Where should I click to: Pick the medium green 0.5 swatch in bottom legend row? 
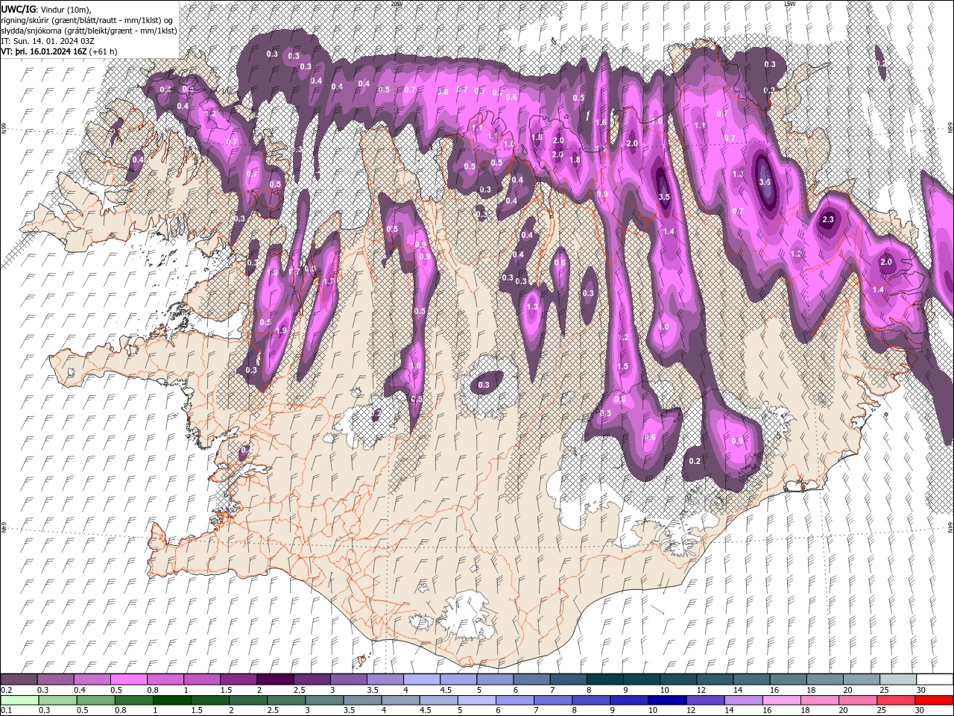(x=96, y=700)
